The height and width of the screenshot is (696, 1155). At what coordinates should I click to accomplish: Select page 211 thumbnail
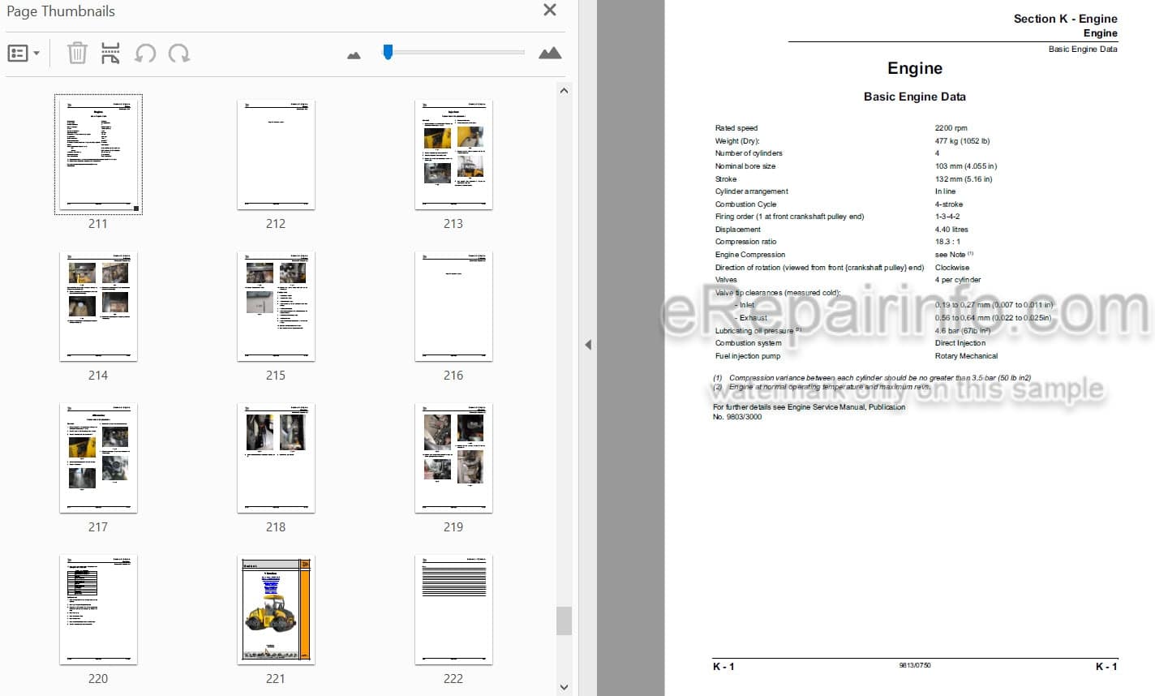(x=98, y=154)
